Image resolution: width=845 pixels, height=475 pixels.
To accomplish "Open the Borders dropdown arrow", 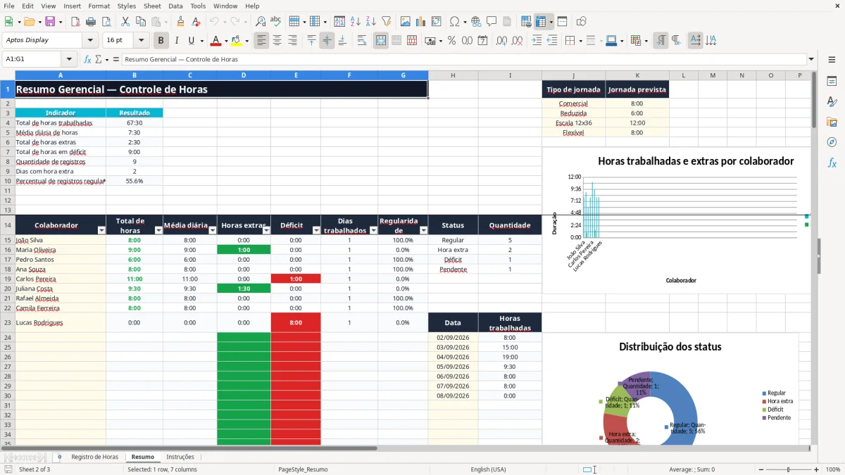I will tap(580, 41).
